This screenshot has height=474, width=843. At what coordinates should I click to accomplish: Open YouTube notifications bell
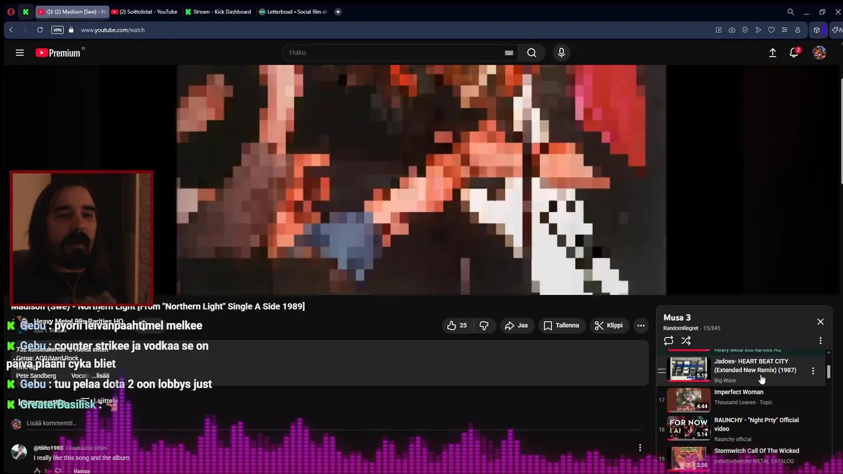pos(794,53)
